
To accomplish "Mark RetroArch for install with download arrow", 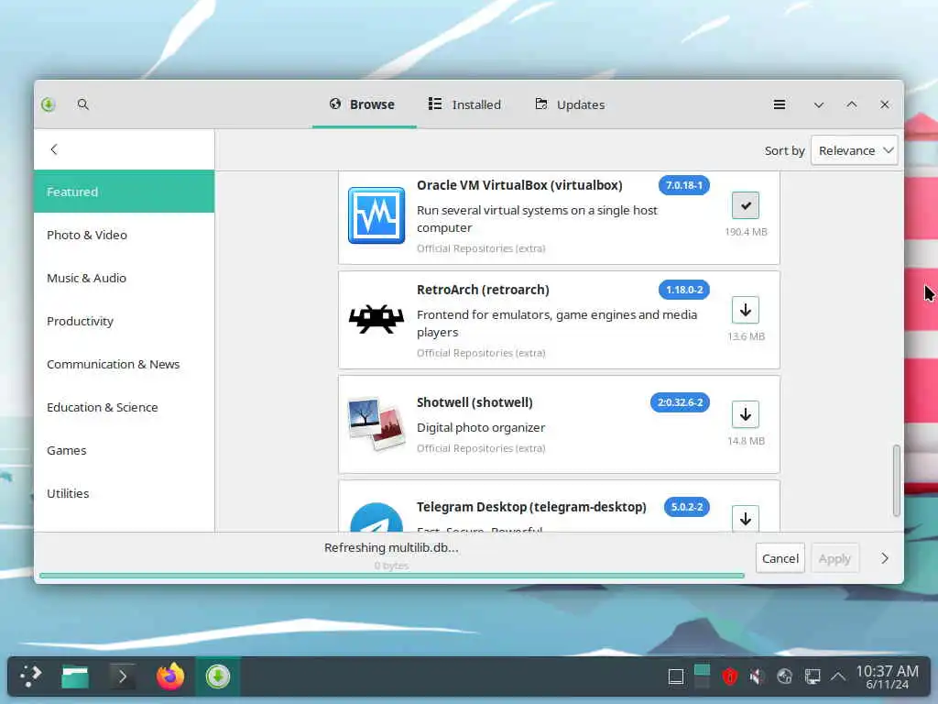I will (746, 310).
